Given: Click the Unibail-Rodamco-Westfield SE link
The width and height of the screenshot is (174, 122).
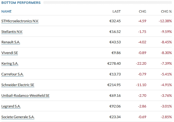Looking at the screenshot, I should pyautogui.click(x=25, y=96).
